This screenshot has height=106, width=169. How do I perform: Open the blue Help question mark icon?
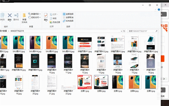tap(159, 10)
